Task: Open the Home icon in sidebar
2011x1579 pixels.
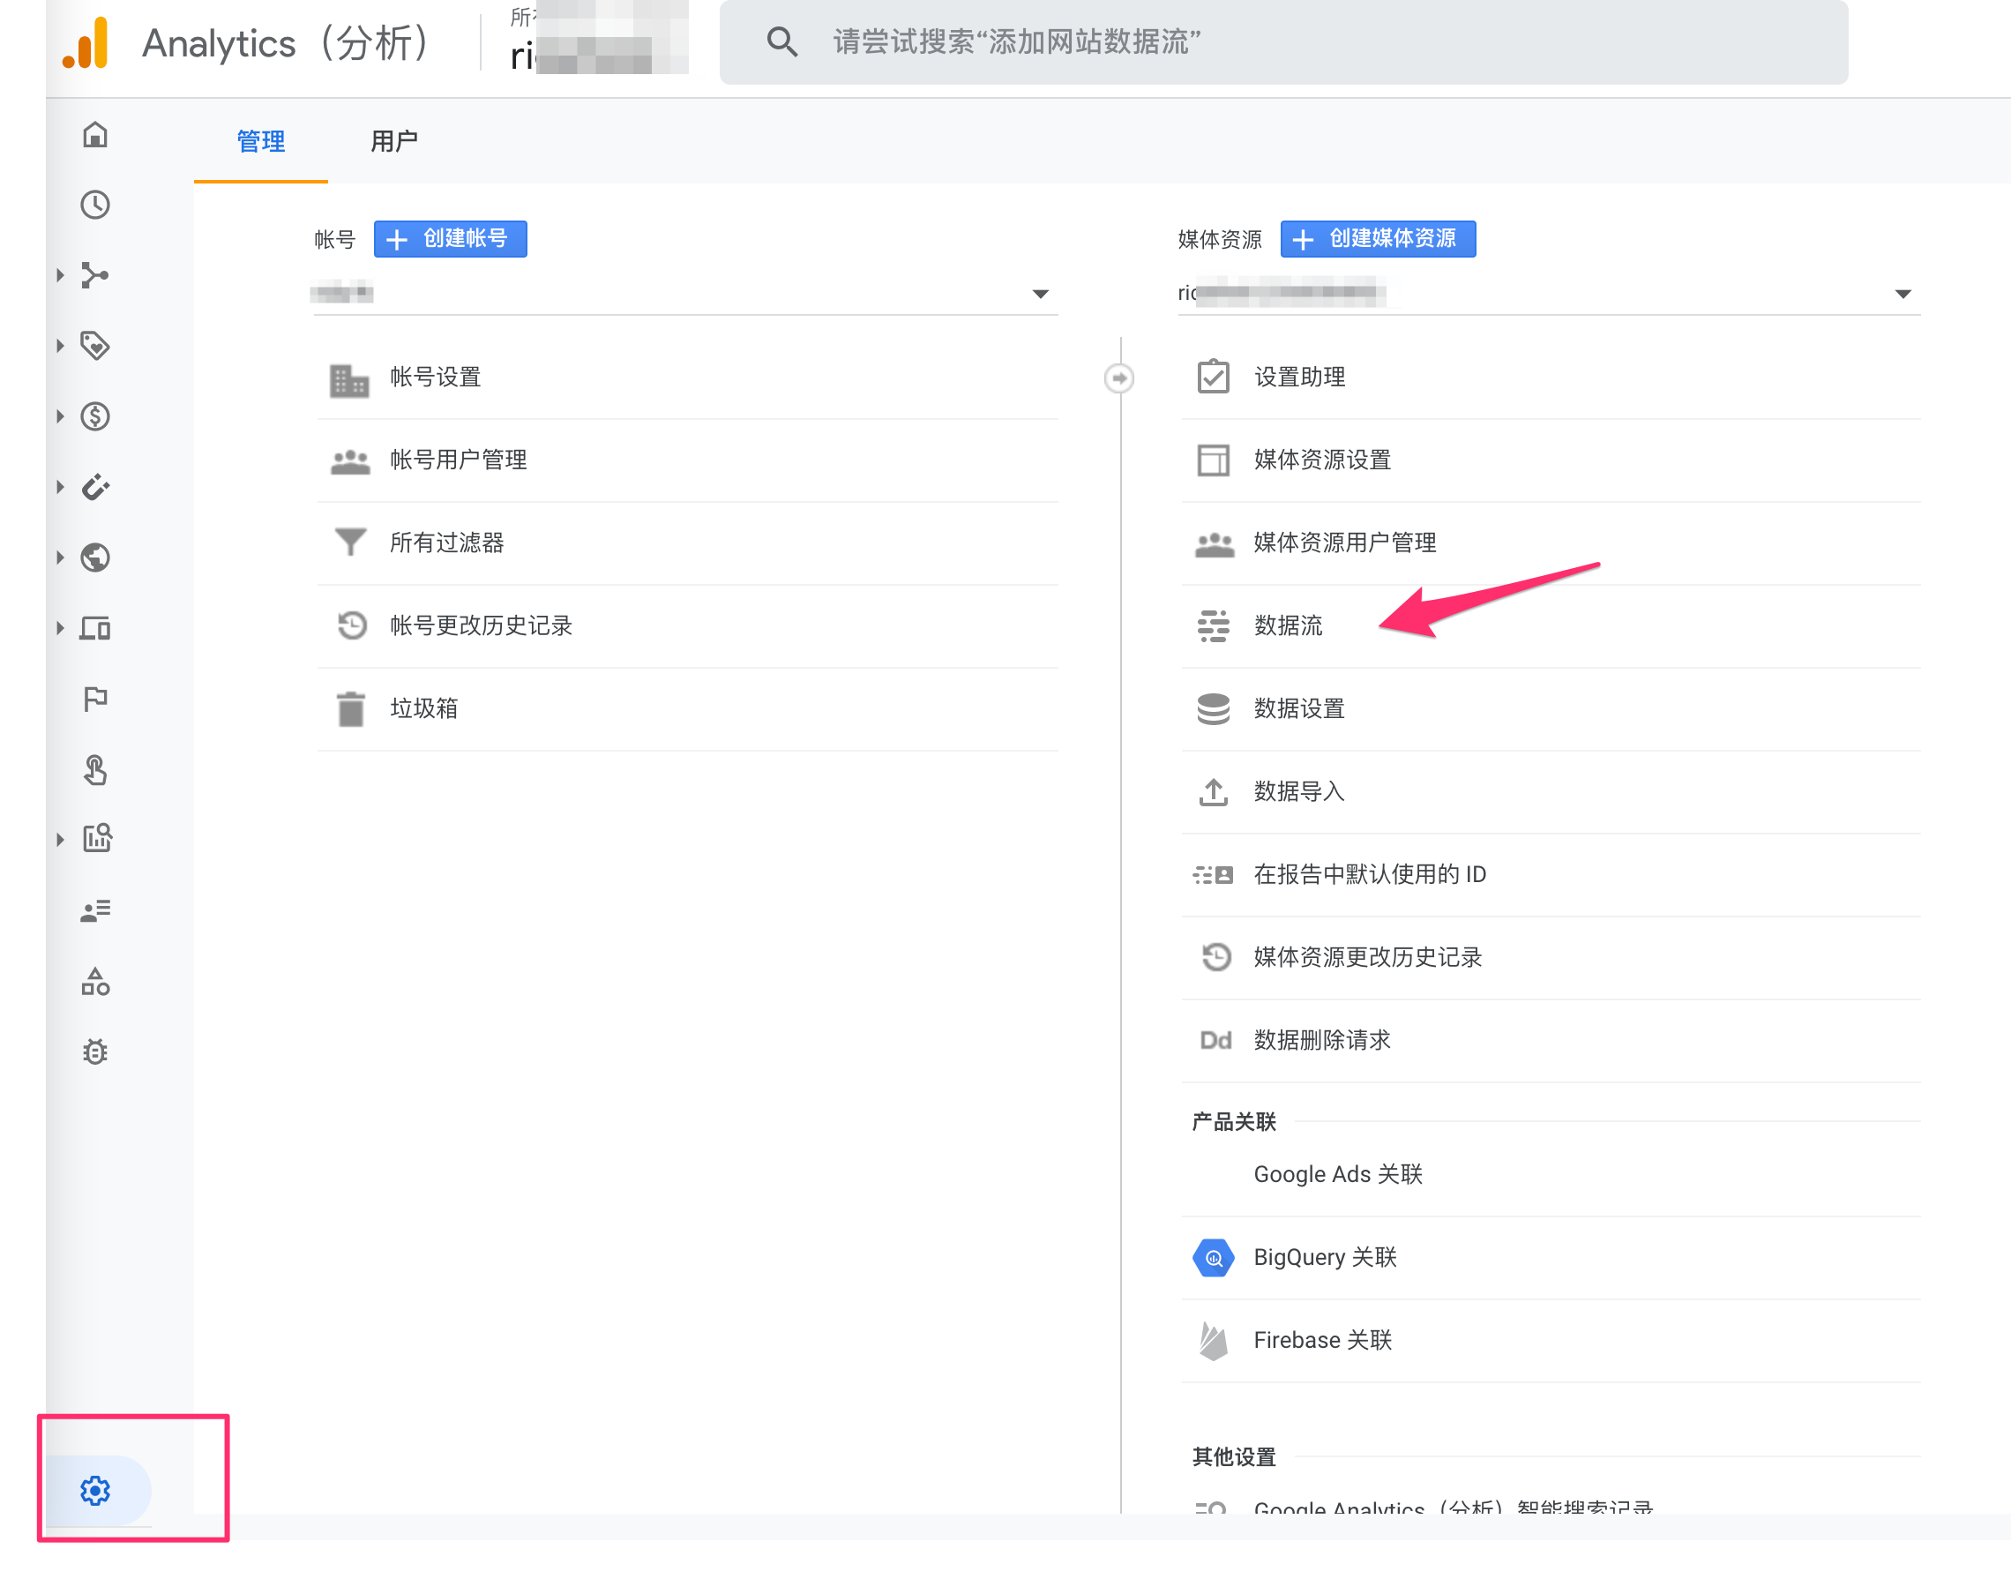Action: [x=95, y=135]
